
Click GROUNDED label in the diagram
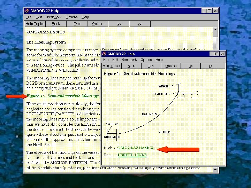[x=112, y=137]
